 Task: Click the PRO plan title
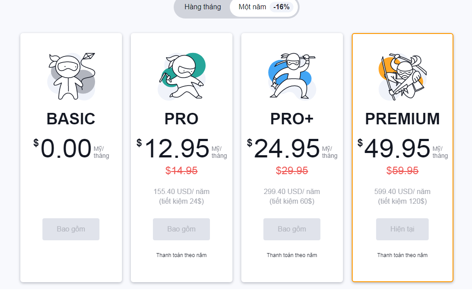[x=181, y=119]
